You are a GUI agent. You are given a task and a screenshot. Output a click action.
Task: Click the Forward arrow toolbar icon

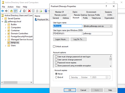[x=6, y=11]
